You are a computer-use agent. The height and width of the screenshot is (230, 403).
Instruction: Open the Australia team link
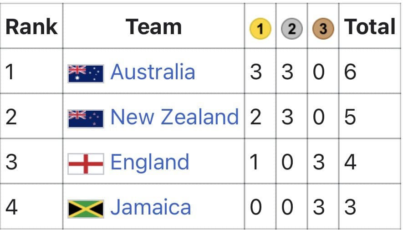point(153,72)
